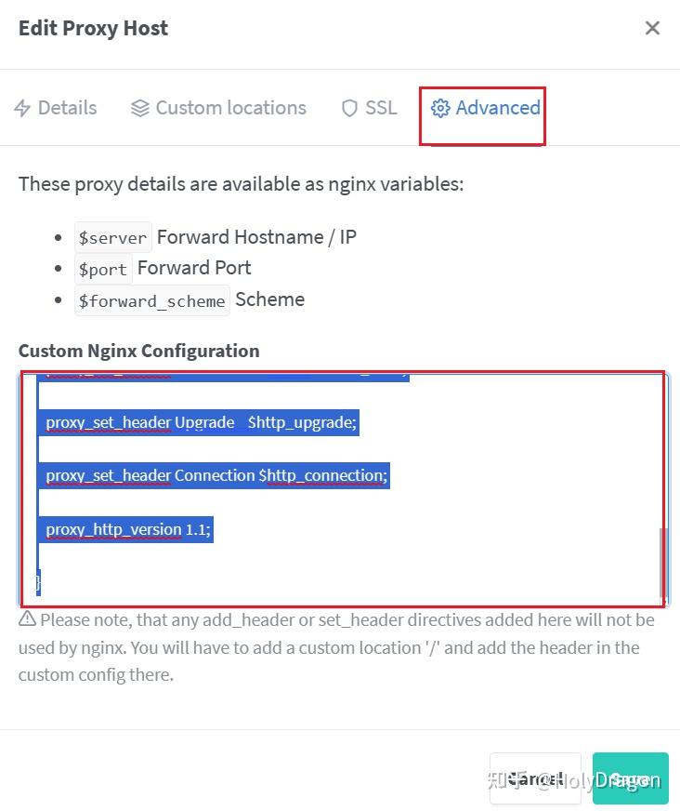Screen dimensions: 680x811
Task: Click the $forward_scheme variable code badge
Action: pos(151,300)
